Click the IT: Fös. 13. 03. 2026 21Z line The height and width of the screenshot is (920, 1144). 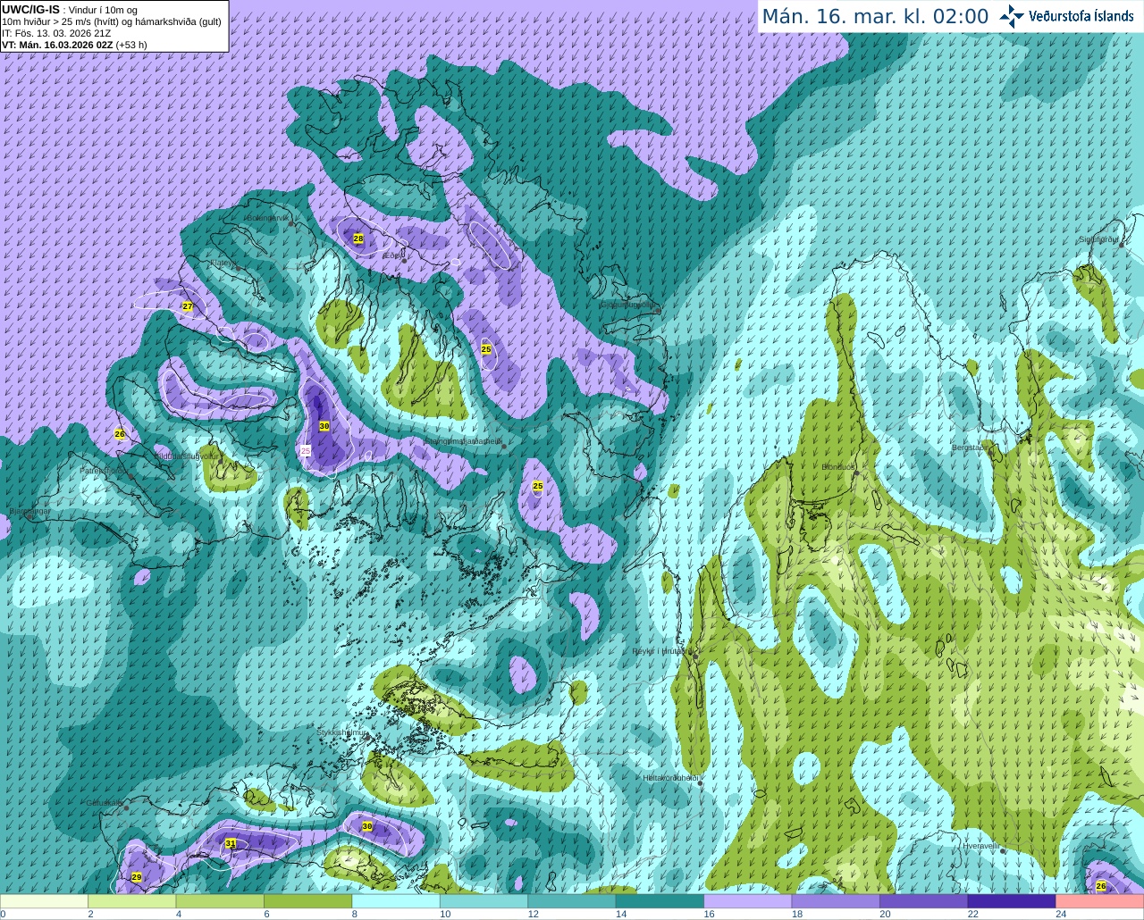pos(56,33)
